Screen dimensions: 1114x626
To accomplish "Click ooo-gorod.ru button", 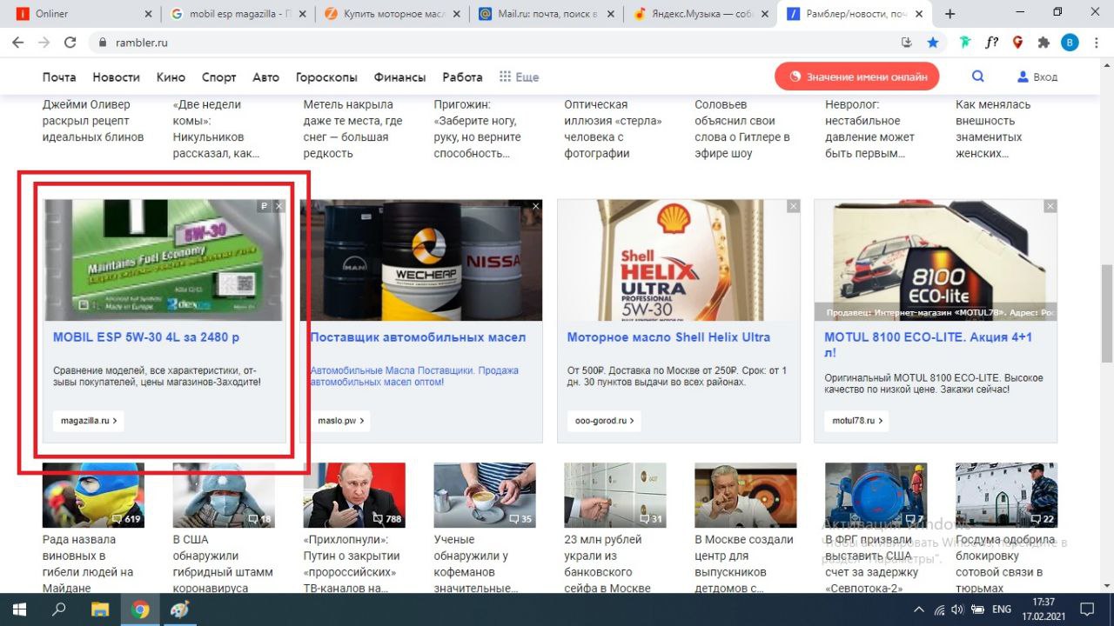I will [604, 421].
